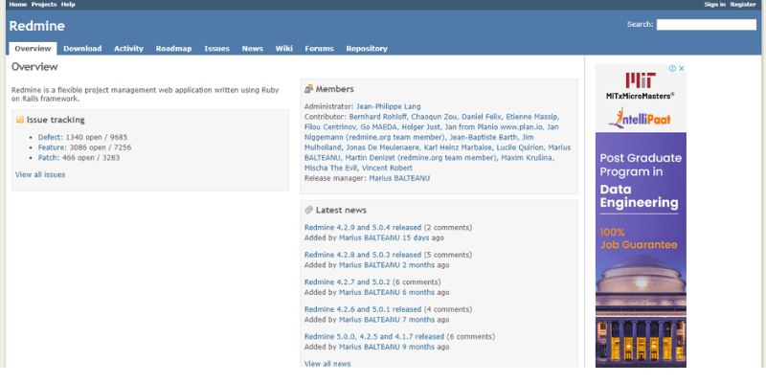Click the '7 months' timestamp link

(x=418, y=320)
